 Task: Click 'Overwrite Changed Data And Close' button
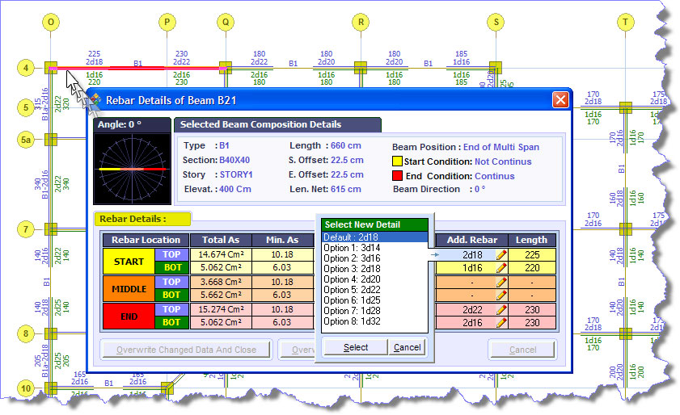pyautogui.click(x=186, y=350)
